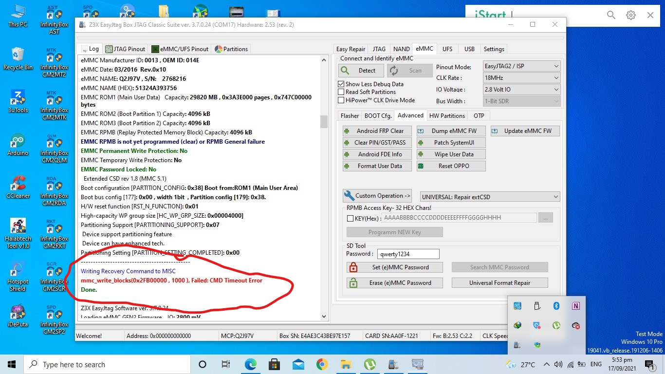Launch InfinityBox CM2RDA shortcut

(54, 191)
